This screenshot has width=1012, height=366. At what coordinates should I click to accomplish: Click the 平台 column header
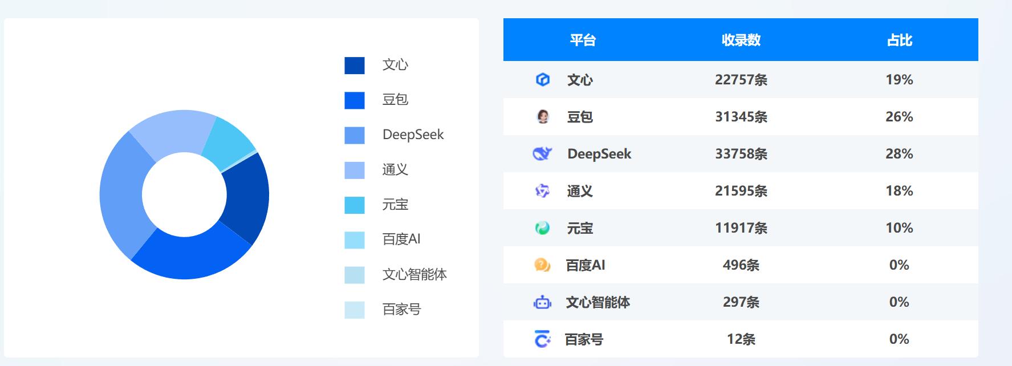click(x=582, y=40)
